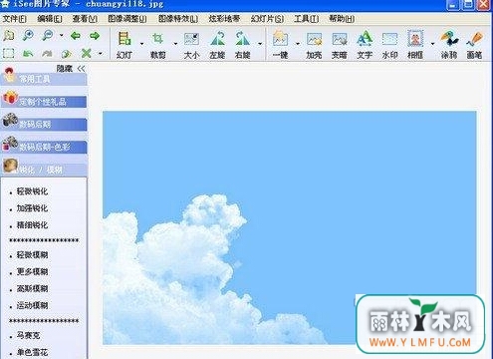
Task: Apply 运动模糊 effect
Action: 32,305
